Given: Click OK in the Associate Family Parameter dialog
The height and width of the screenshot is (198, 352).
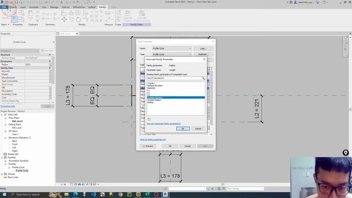Looking at the screenshot, I should tap(183, 129).
